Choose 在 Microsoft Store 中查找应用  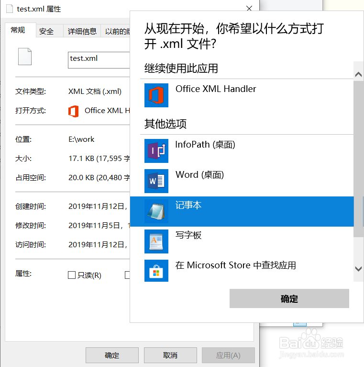point(235,265)
